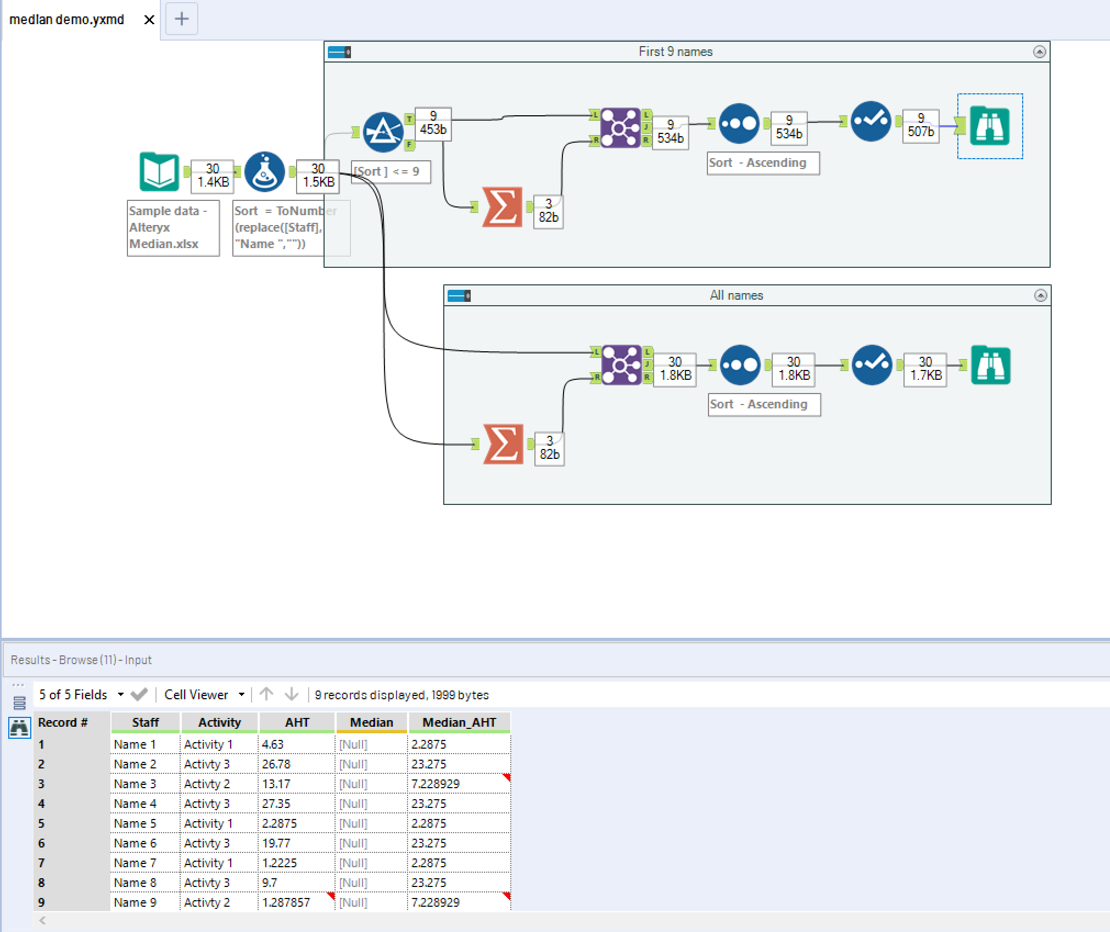Collapse the First 9 names container
The image size is (1110, 932).
point(1040,52)
